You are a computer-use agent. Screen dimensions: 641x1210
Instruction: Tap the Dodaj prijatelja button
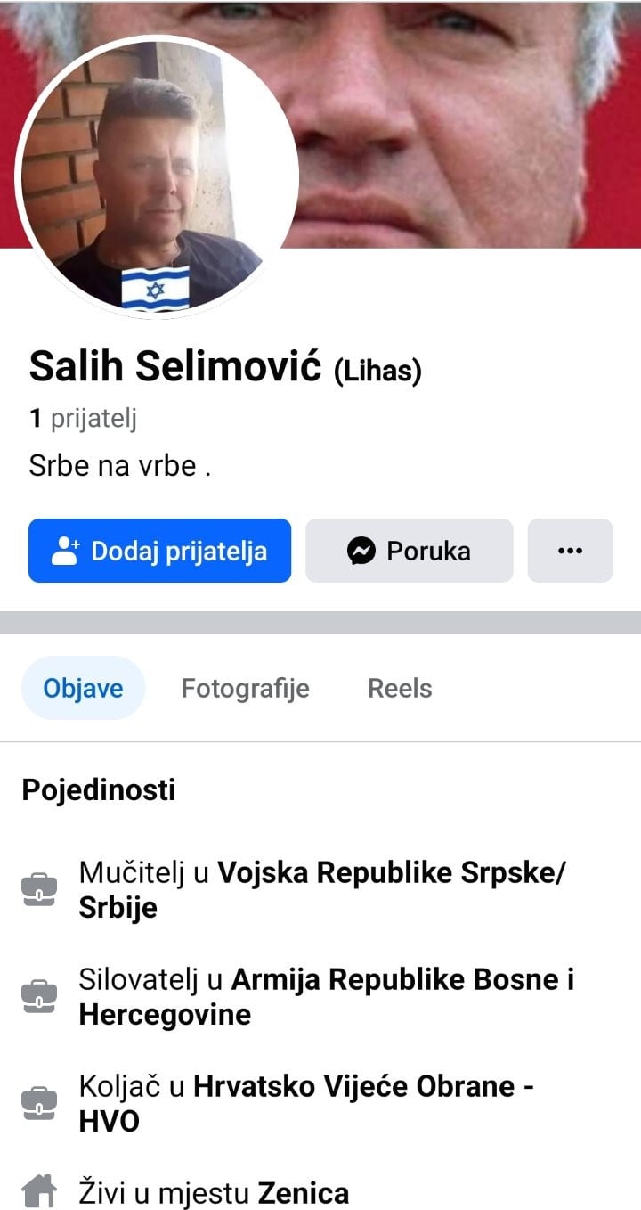159,551
